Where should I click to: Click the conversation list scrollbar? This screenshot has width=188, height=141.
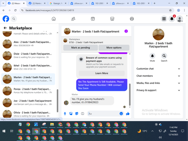pos(58,101)
